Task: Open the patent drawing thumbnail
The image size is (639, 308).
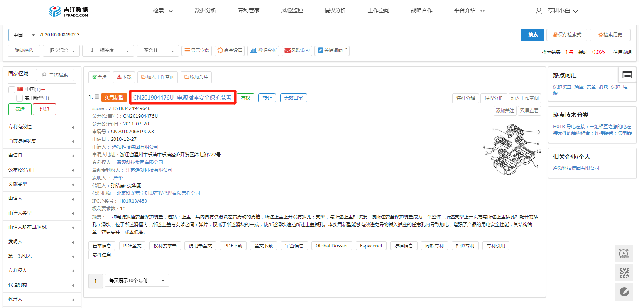Action: [x=512, y=149]
